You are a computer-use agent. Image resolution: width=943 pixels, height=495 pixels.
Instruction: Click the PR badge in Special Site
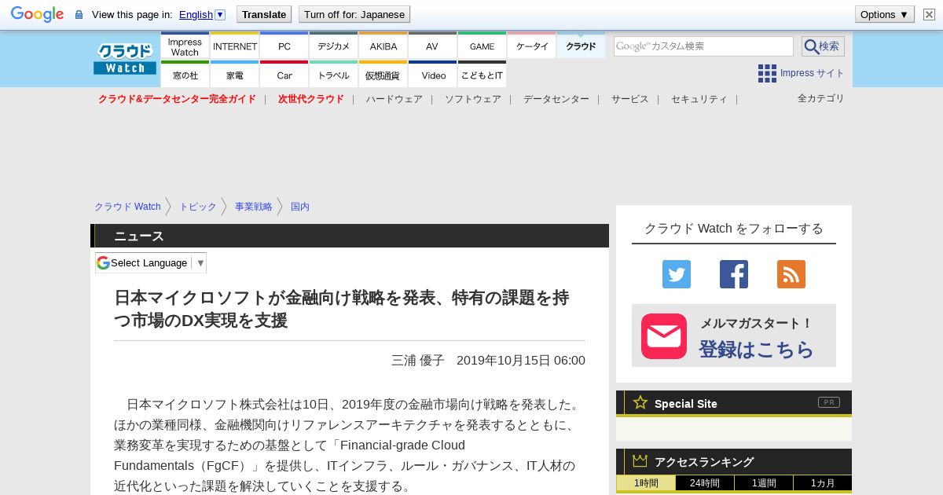[829, 402]
